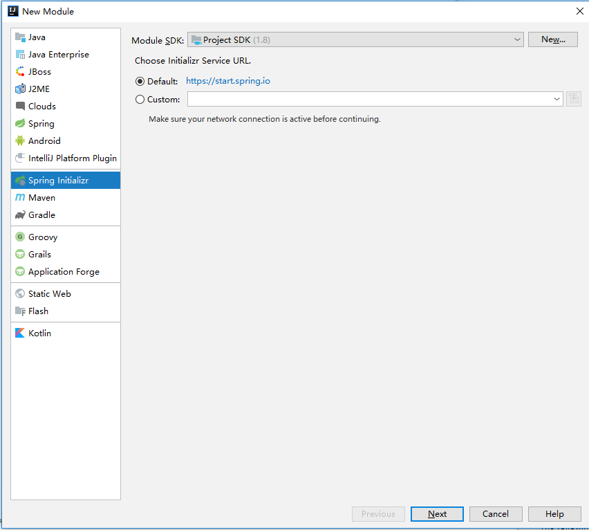This screenshot has width=589, height=530.
Task: Click 'Project SDK (1.8)' text in combo box
Action: (x=236, y=40)
